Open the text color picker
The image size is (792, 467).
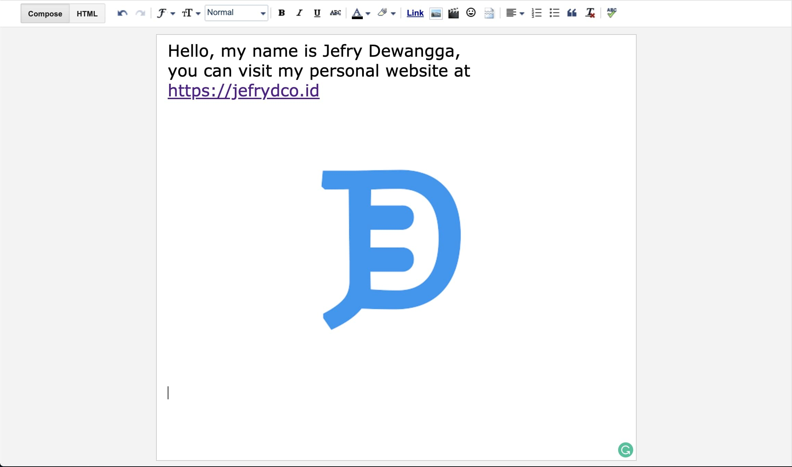click(x=361, y=13)
